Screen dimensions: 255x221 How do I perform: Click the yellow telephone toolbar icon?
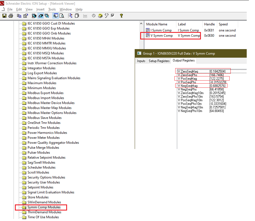tap(100, 16)
